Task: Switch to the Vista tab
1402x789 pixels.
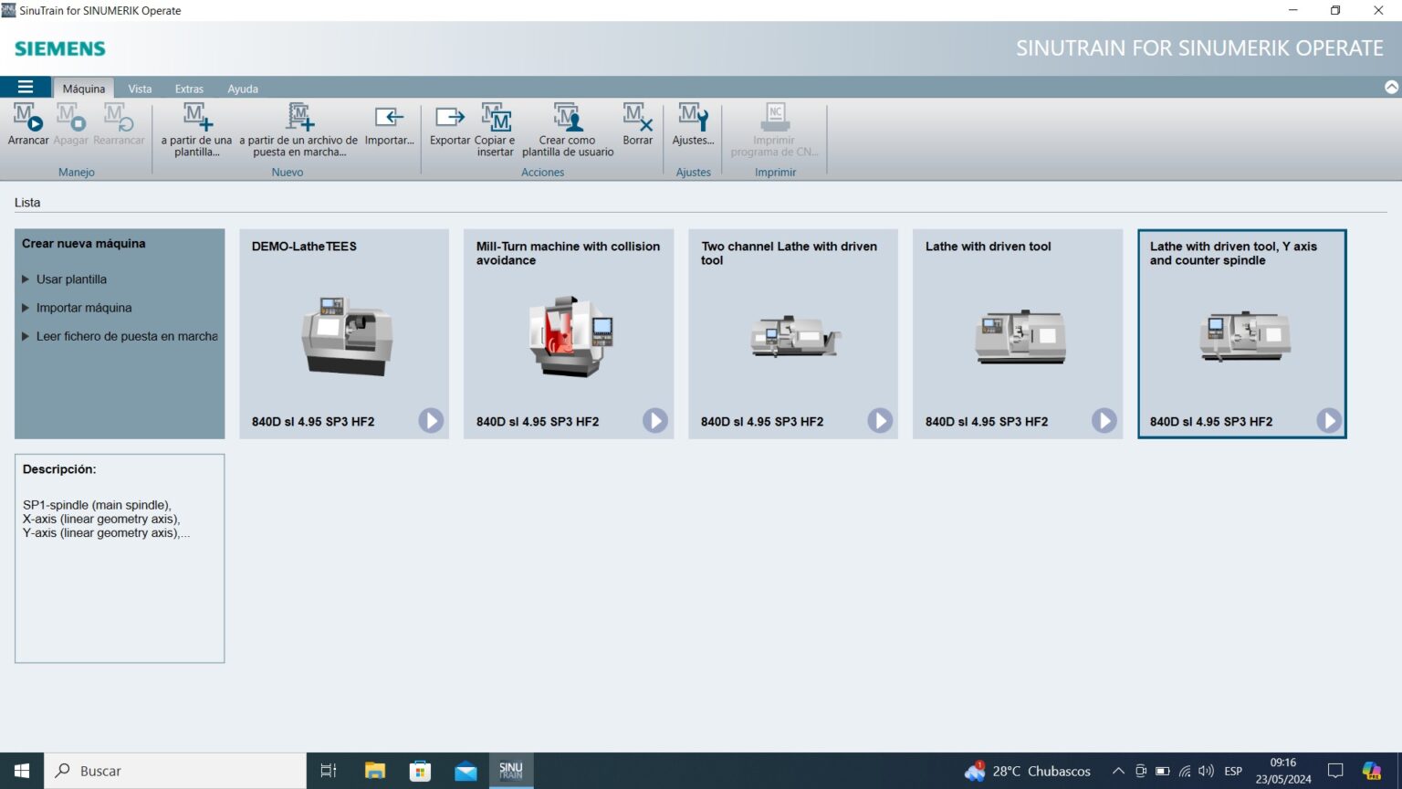Action: [x=140, y=88]
